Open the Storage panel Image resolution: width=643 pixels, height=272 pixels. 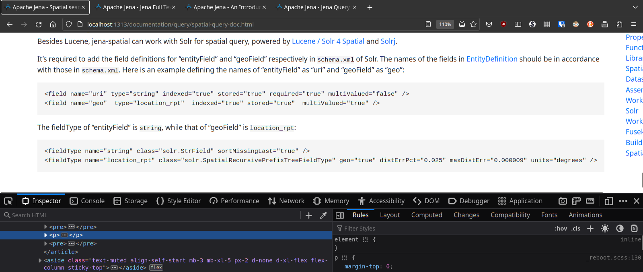pos(131,201)
